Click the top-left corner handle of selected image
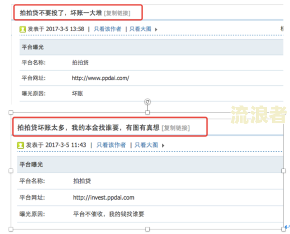This screenshot has height=234, width=290. tap(11, 112)
